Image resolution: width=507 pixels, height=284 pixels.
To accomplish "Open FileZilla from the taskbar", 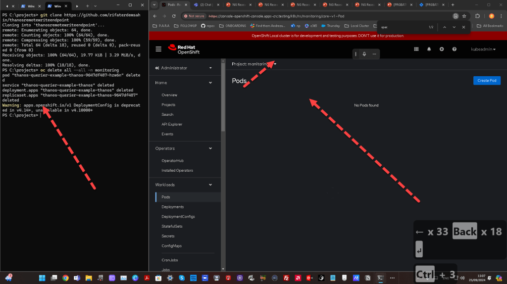I will point(286,278).
